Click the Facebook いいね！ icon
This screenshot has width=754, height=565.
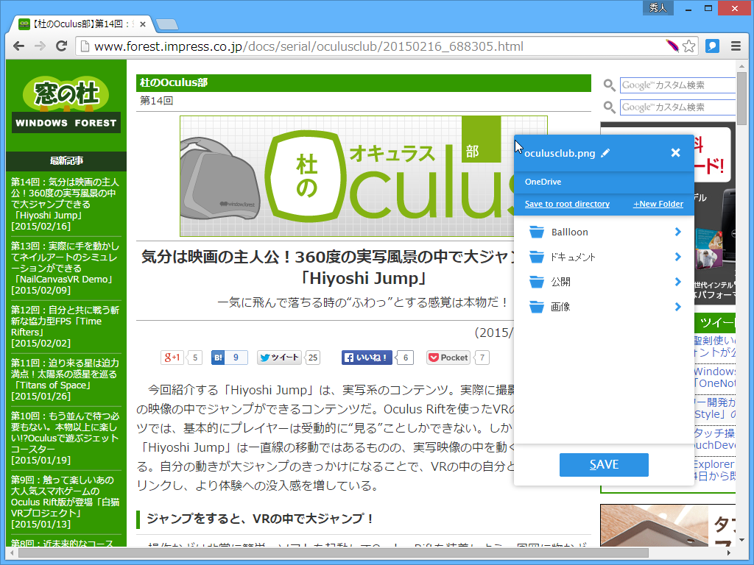(x=366, y=357)
